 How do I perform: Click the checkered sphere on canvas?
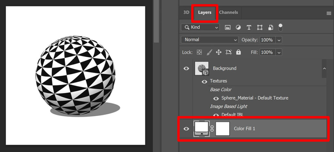76,75
